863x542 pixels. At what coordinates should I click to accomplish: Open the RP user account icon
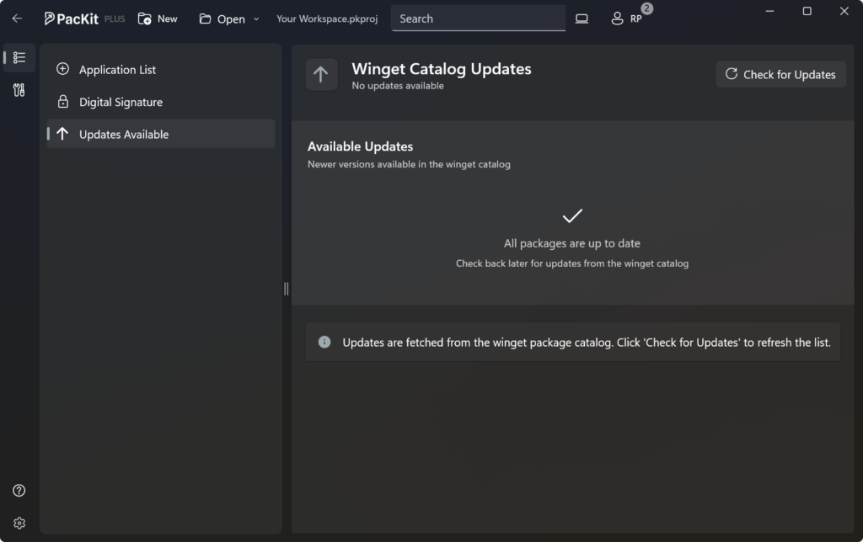click(x=626, y=19)
